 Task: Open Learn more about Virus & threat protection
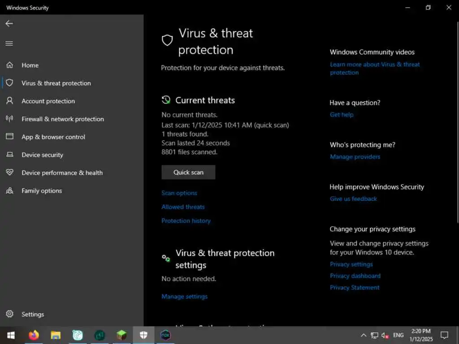point(375,68)
